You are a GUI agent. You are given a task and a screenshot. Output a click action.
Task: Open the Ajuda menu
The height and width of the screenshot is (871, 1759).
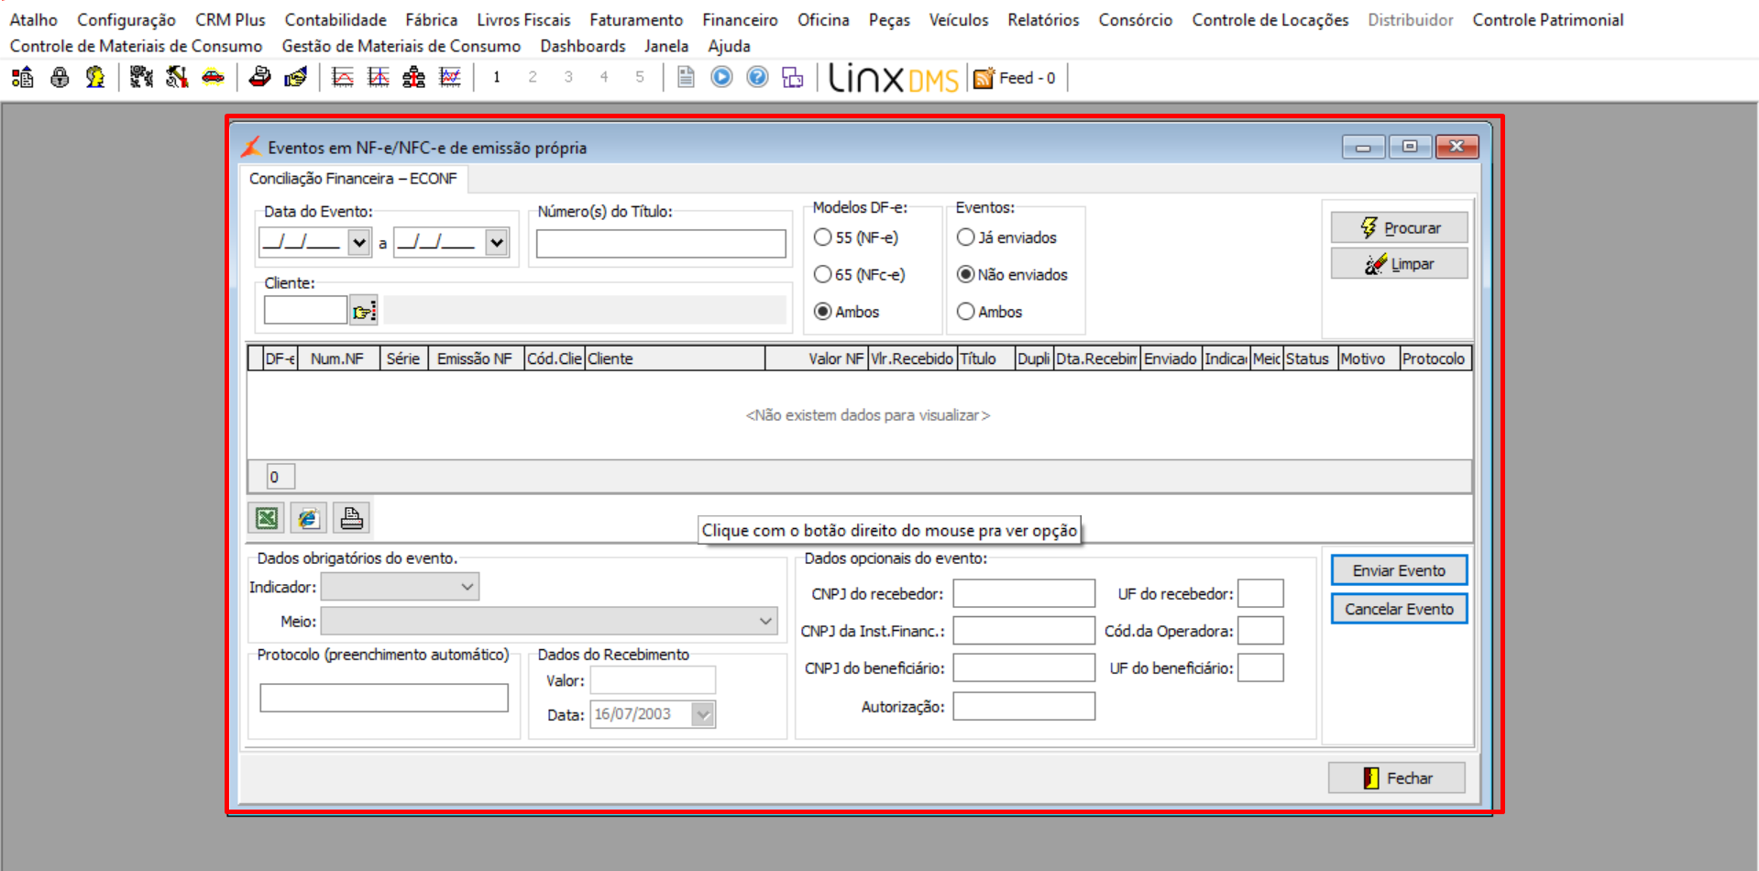[x=729, y=46]
